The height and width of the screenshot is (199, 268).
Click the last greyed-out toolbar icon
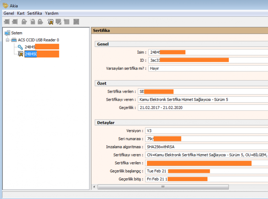click(x=76, y=22)
